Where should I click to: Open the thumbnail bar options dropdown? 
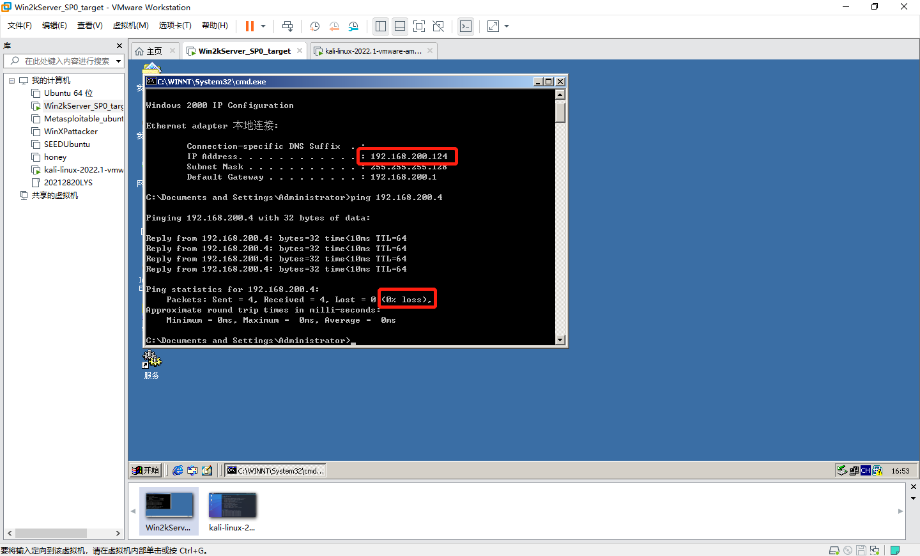(x=914, y=498)
